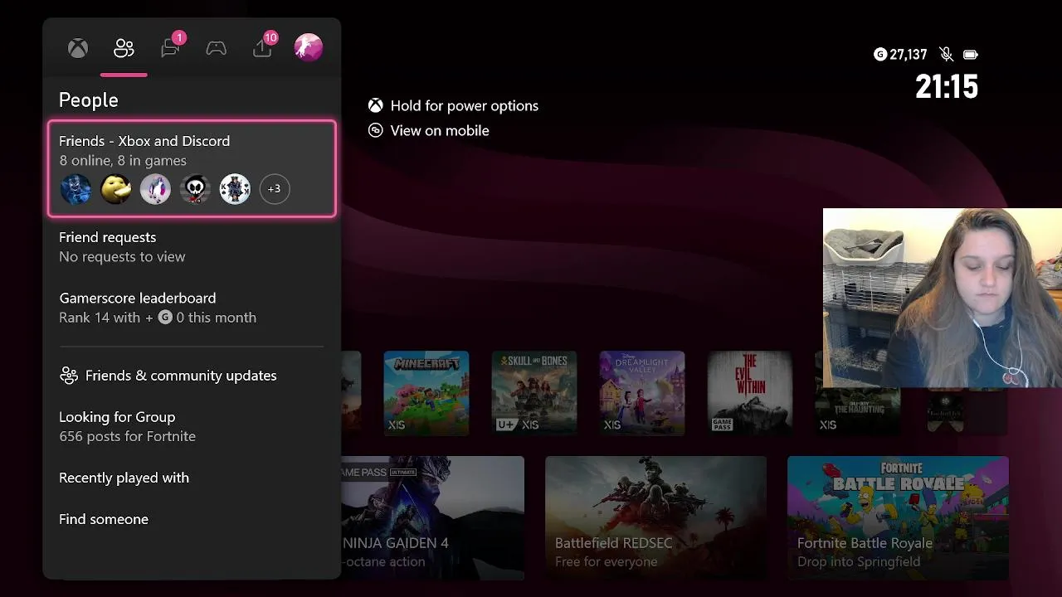Screen dimensions: 1062x597
Task: Open Capture & share tab with 10 badge
Action: coord(263,48)
